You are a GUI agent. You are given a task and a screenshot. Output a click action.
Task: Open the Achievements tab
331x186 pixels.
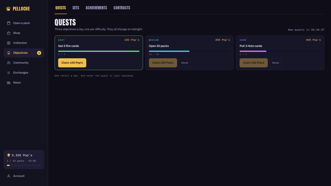coord(96,8)
